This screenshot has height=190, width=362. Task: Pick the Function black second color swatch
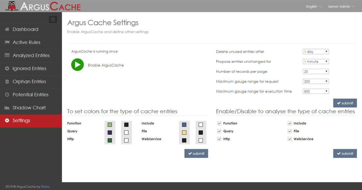[126, 124]
